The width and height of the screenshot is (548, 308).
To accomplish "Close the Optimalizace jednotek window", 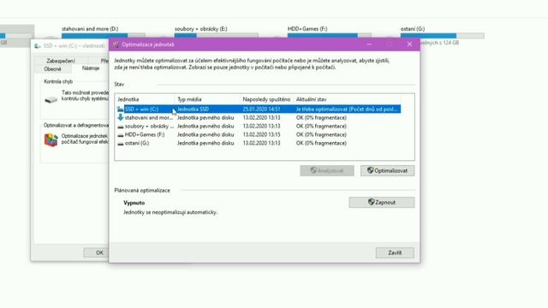I will [x=409, y=44].
